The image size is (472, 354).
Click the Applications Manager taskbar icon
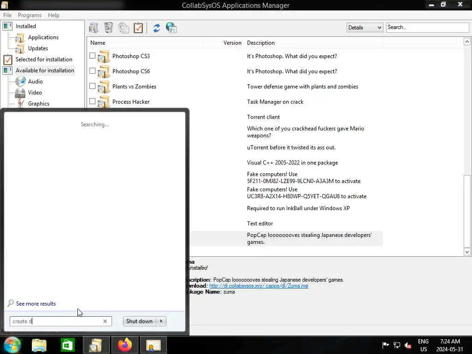coord(96,345)
